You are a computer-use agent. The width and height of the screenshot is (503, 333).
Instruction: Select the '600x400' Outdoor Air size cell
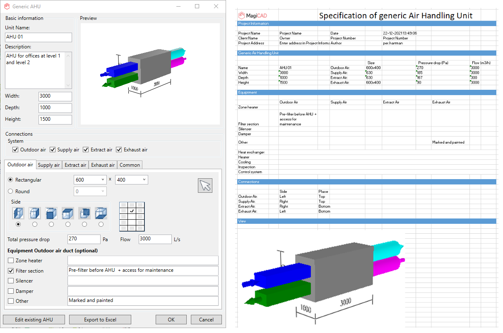click(373, 68)
